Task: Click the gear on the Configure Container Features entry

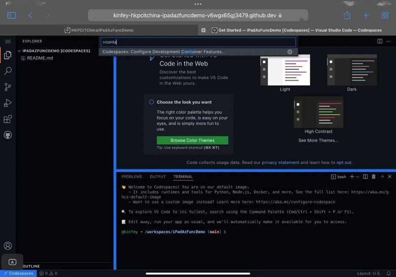Action: point(290,52)
